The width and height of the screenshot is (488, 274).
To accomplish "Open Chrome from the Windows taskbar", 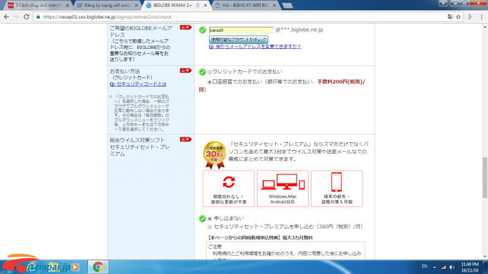I will (98, 267).
